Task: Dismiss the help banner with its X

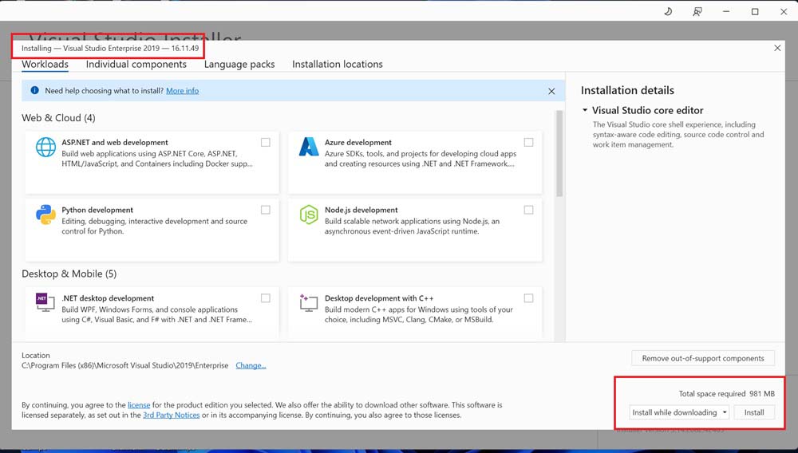Action: coord(551,92)
